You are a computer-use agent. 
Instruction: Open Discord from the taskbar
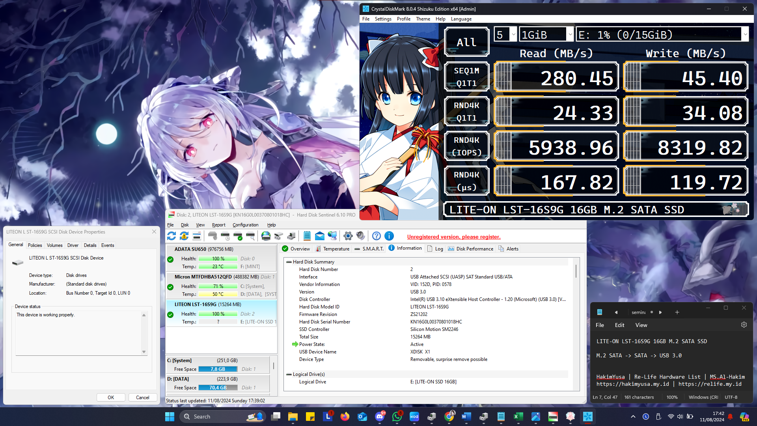coord(380,417)
